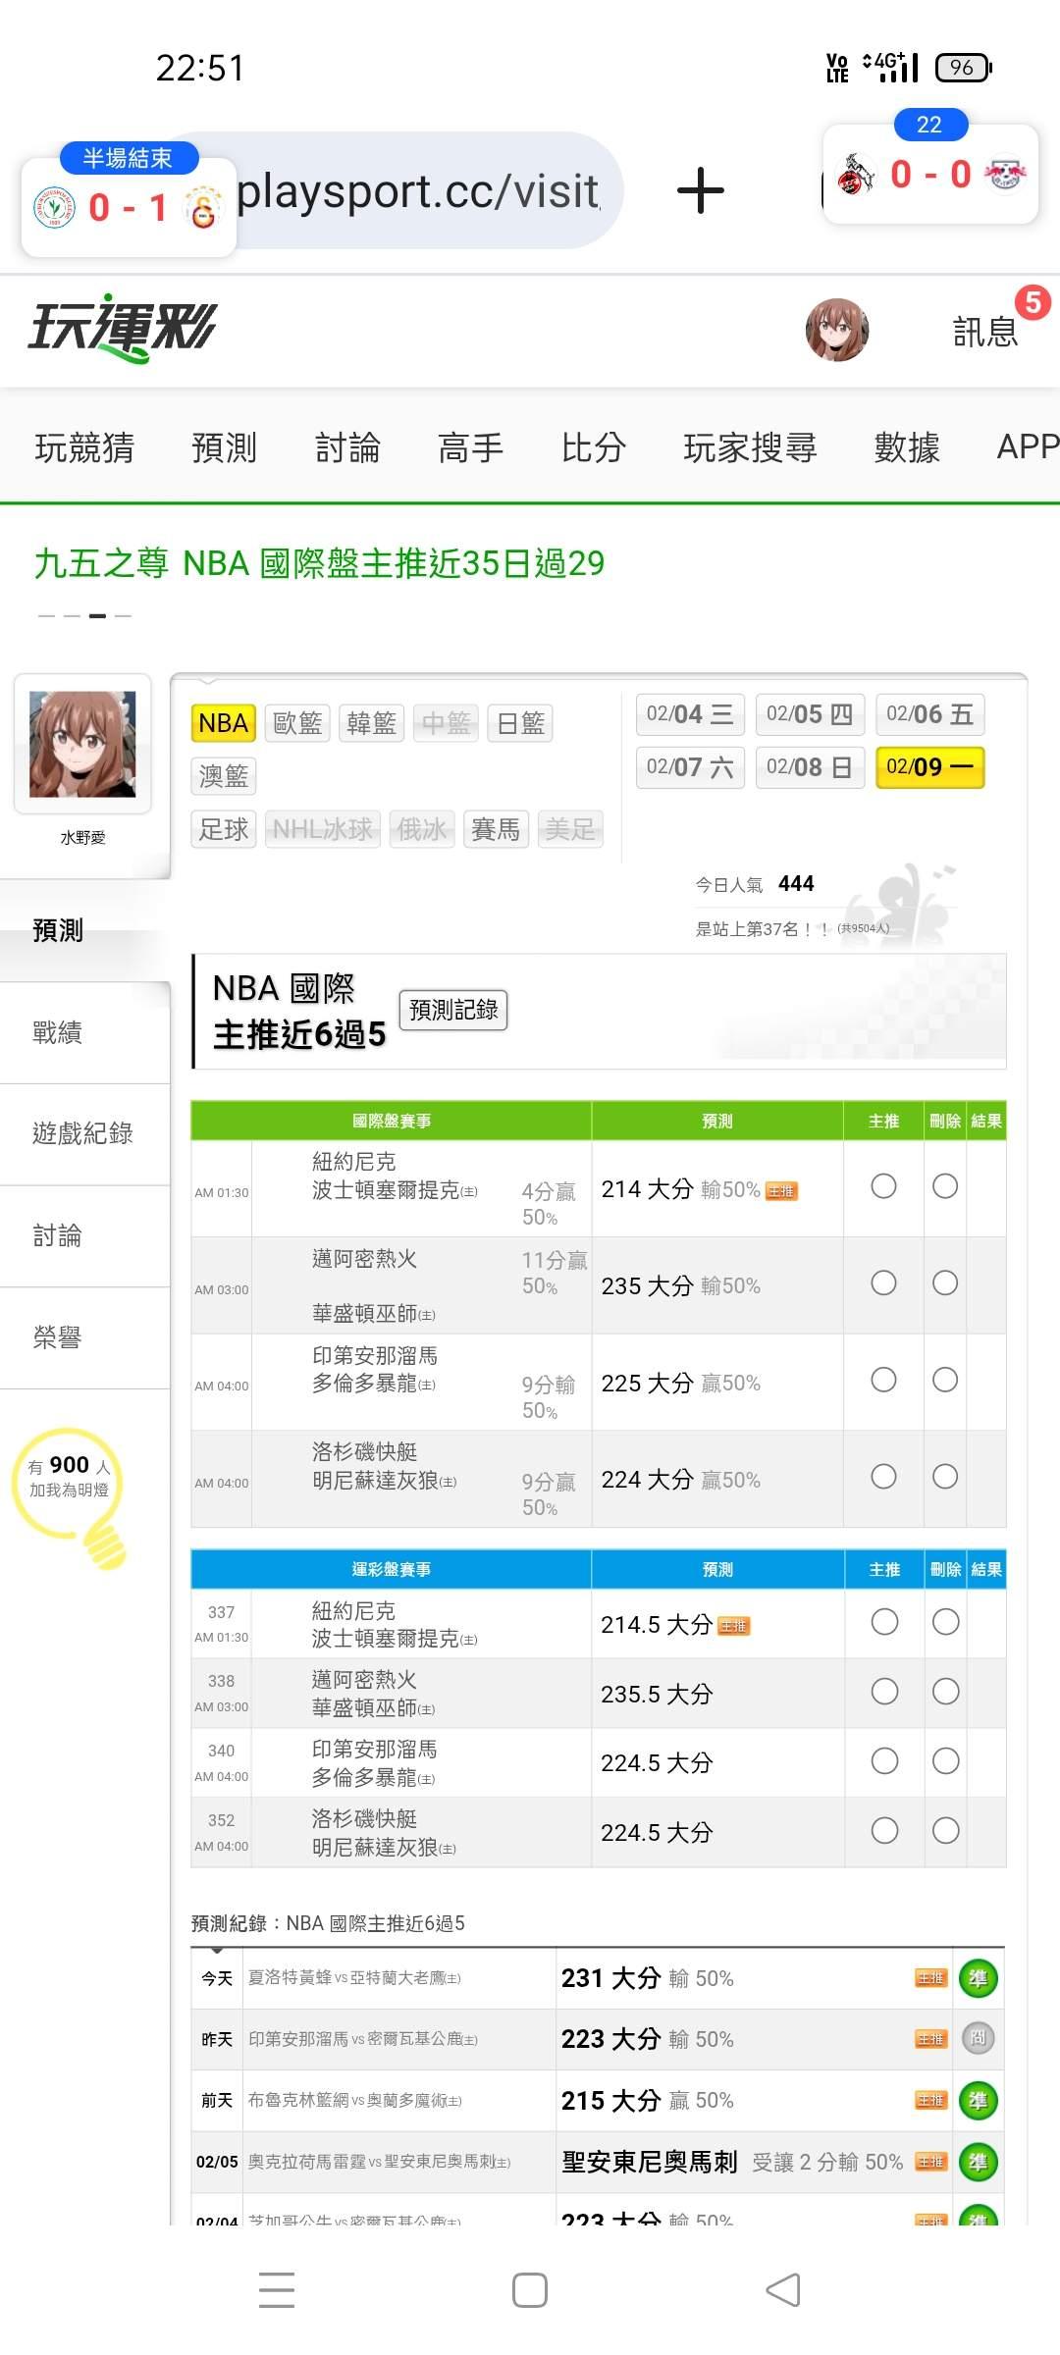The width and height of the screenshot is (1060, 2355).
Task: Tap Android back button
Action: [x=783, y=2290]
